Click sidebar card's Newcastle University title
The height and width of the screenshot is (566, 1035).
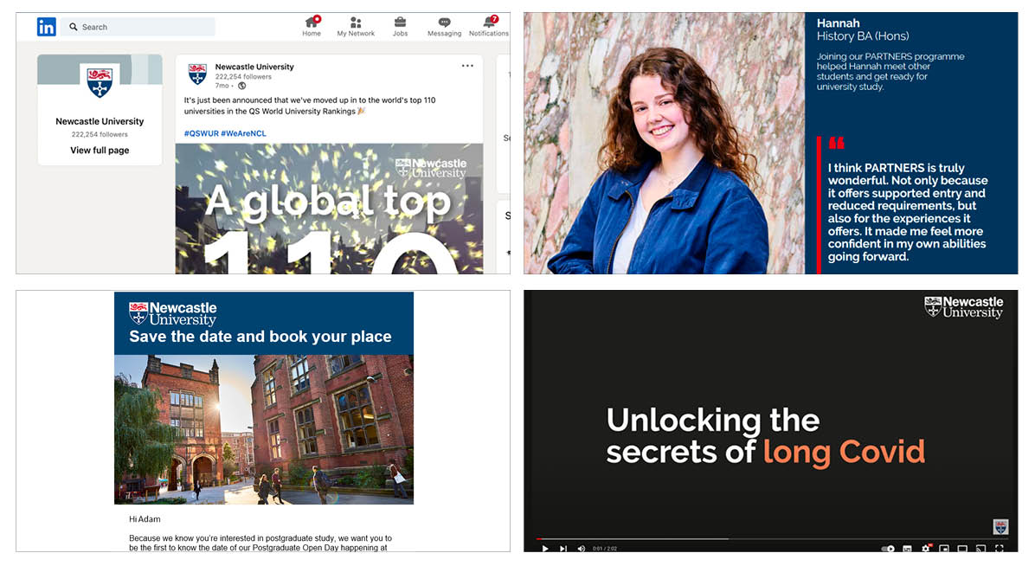tap(100, 121)
